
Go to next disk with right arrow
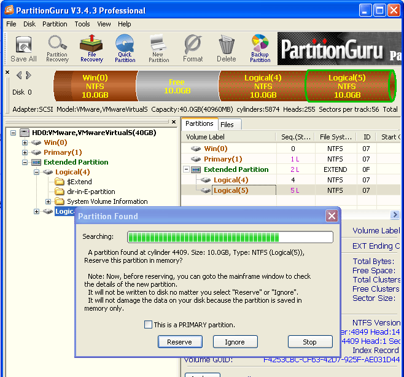coord(28,76)
